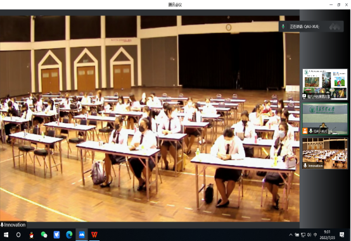This screenshot has height=241, width=351.
Task: Expand the hidden system tray icons chevron
Action: 291,235
